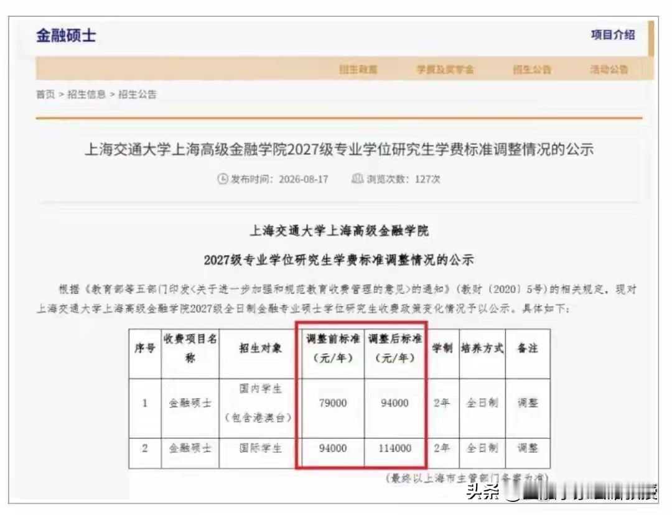The height and width of the screenshot is (515, 672).
Task: Click the bold heading 上海交通大学上海高级金融学院
Action: [339, 231]
